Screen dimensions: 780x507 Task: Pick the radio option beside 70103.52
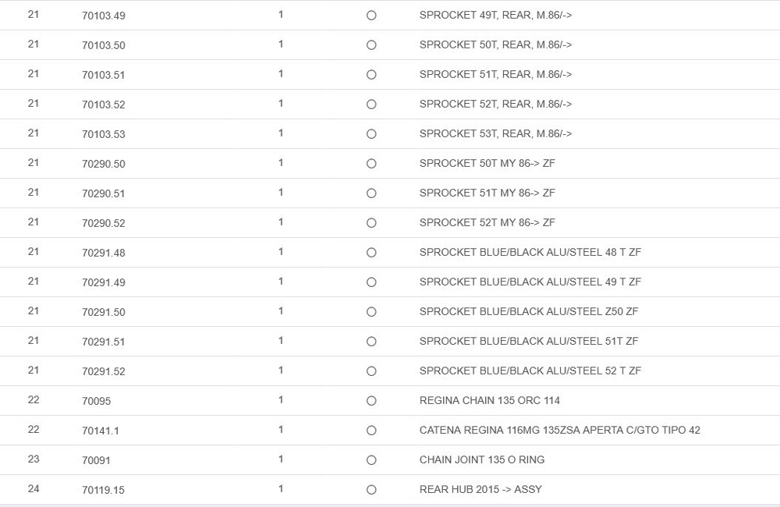pyautogui.click(x=371, y=105)
